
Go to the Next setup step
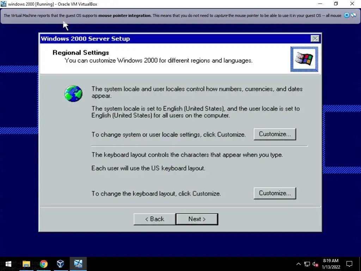[197, 219]
